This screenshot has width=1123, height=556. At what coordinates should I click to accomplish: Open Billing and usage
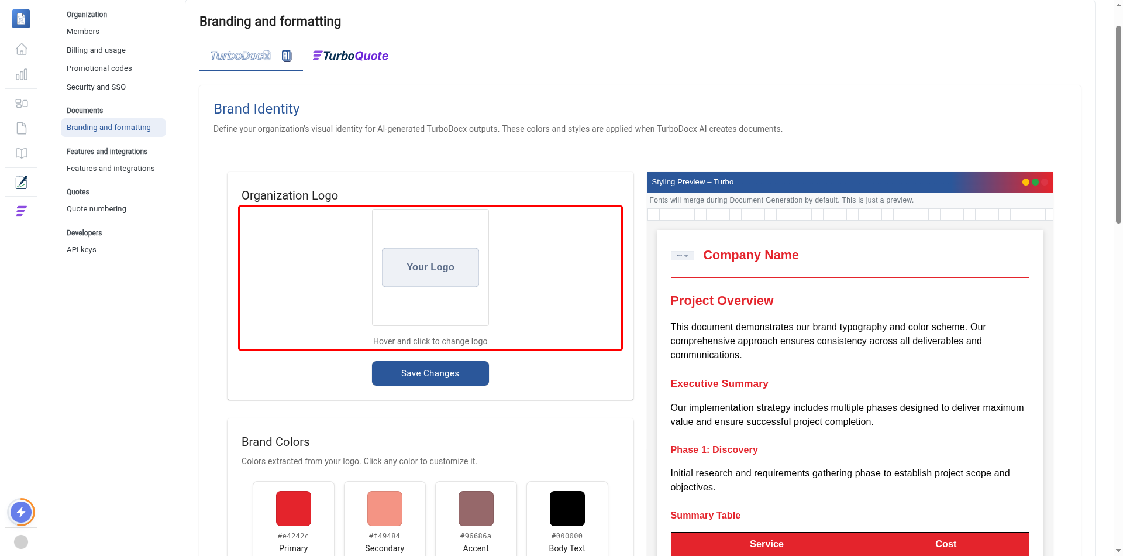click(96, 50)
